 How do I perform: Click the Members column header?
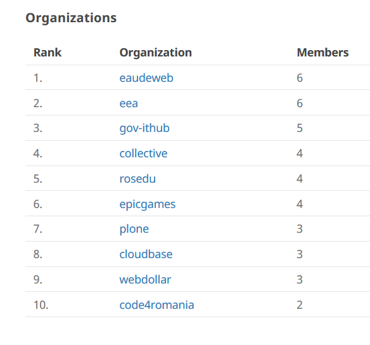[322, 53]
